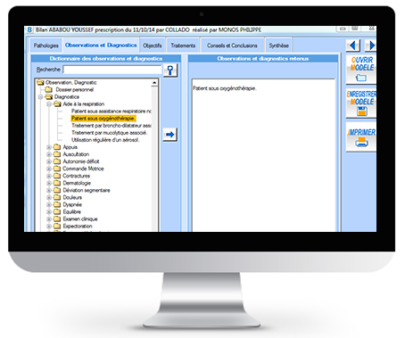Go to Conseils et Conclusions tab
This screenshot has height=338, width=405.
pyautogui.click(x=232, y=45)
